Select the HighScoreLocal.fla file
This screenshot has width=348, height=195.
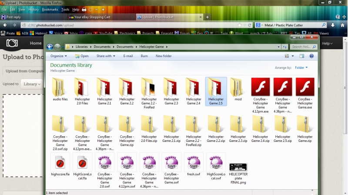point(82,167)
